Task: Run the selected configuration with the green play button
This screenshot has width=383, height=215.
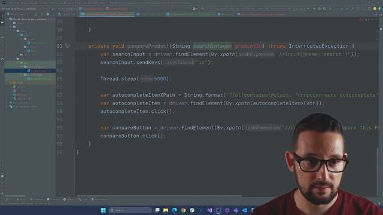Action: click(x=314, y=8)
